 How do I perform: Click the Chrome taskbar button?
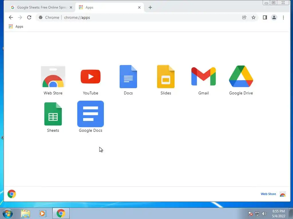(x=61, y=213)
